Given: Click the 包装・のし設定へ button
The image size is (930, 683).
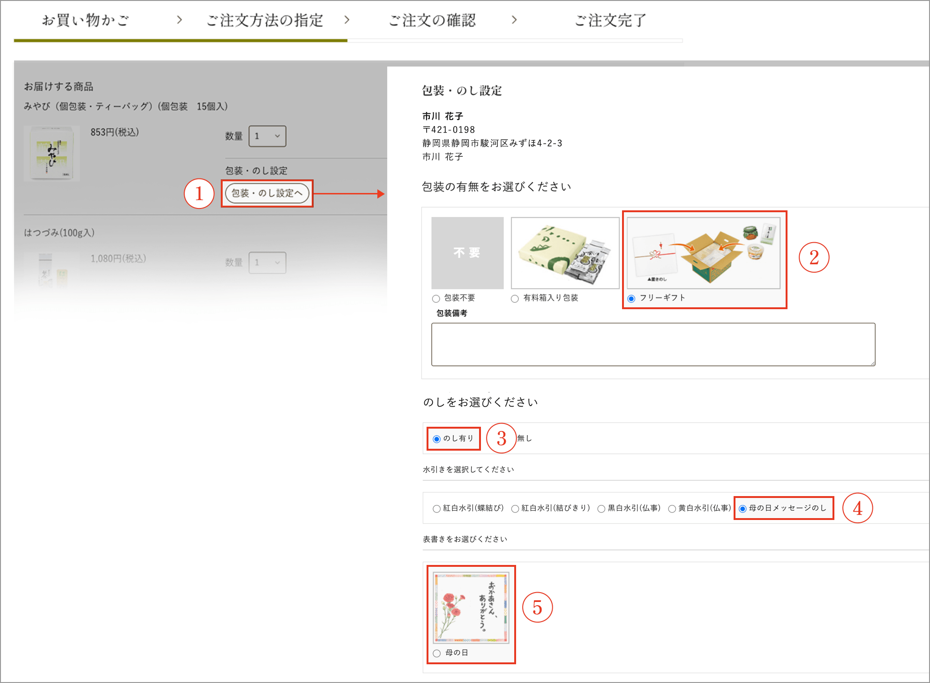Looking at the screenshot, I should tap(267, 193).
